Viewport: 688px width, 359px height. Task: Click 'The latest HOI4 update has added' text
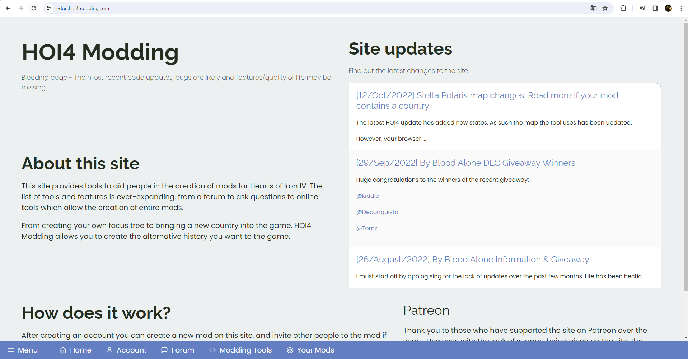point(494,123)
